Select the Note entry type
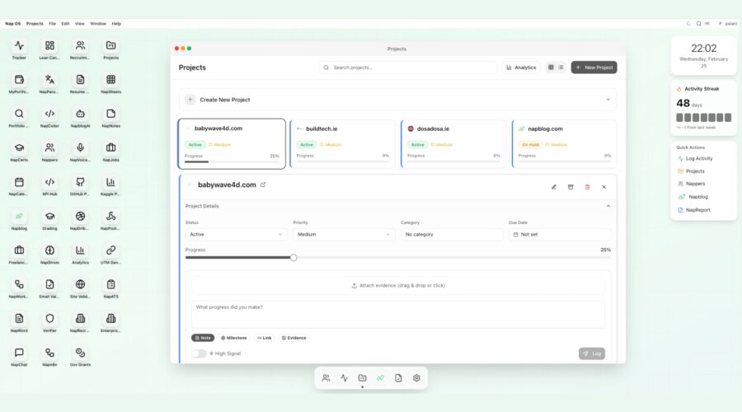Viewport: 742px width, 412px height. (203, 338)
